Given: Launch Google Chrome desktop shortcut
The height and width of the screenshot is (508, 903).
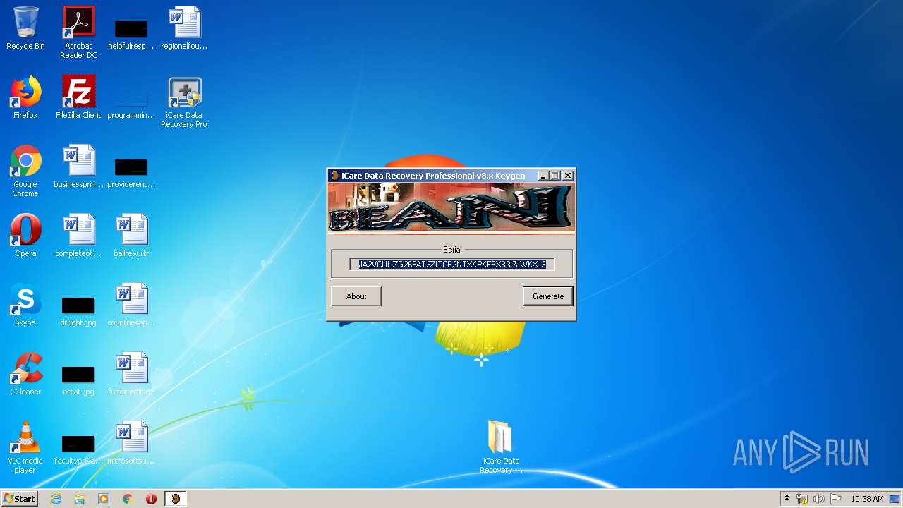Looking at the screenshot, I should click(25, 171).
